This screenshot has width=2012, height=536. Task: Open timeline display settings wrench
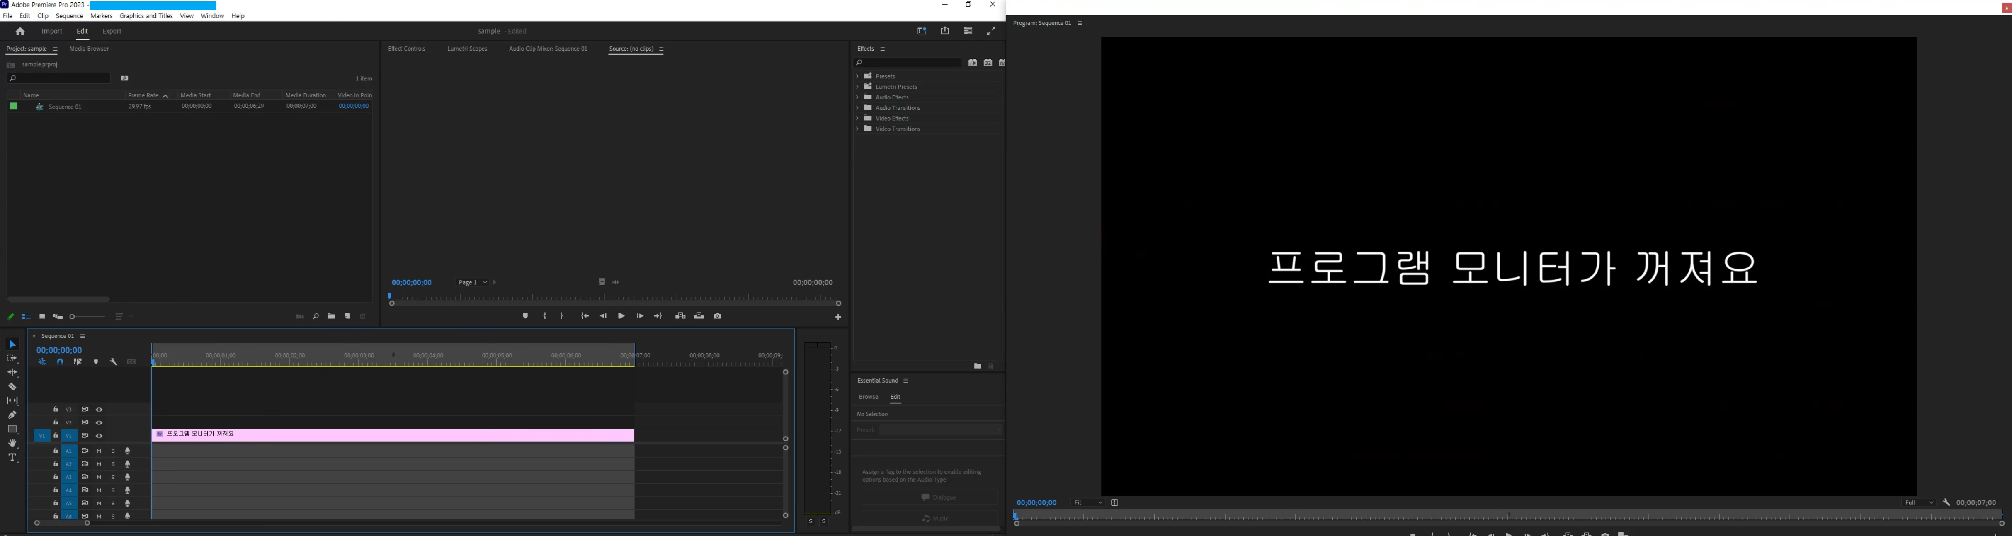tap(114, 362)
